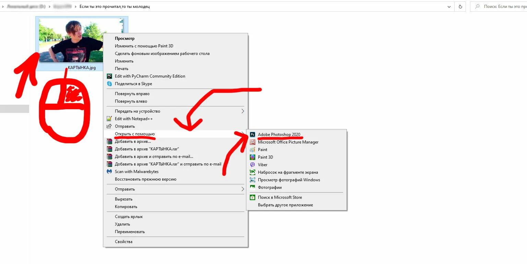Click the КАРТЫНКА.jpg file name
The width and height of the screenshot is (527, 264).
tap(82, 68)
